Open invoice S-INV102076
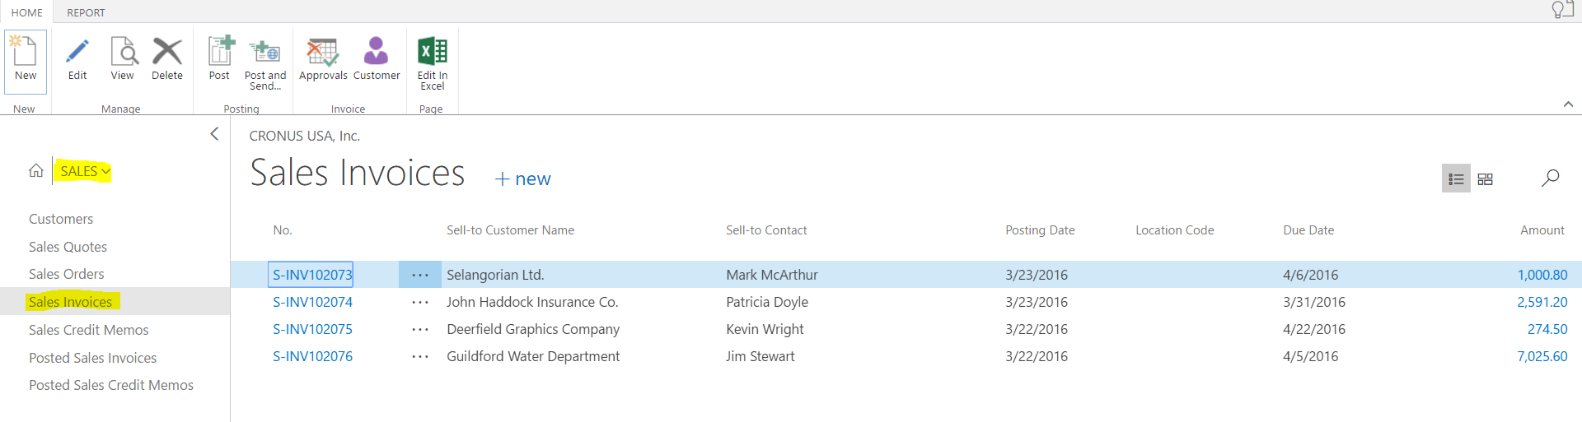The height and width of the screenshot is (422, 1582). (x=312, y=356)
